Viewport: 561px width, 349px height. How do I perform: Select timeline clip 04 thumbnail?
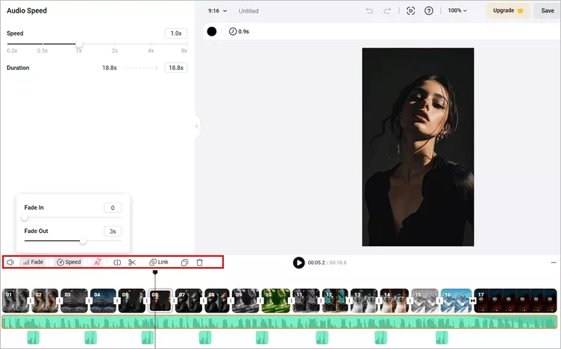pos(103,301)
